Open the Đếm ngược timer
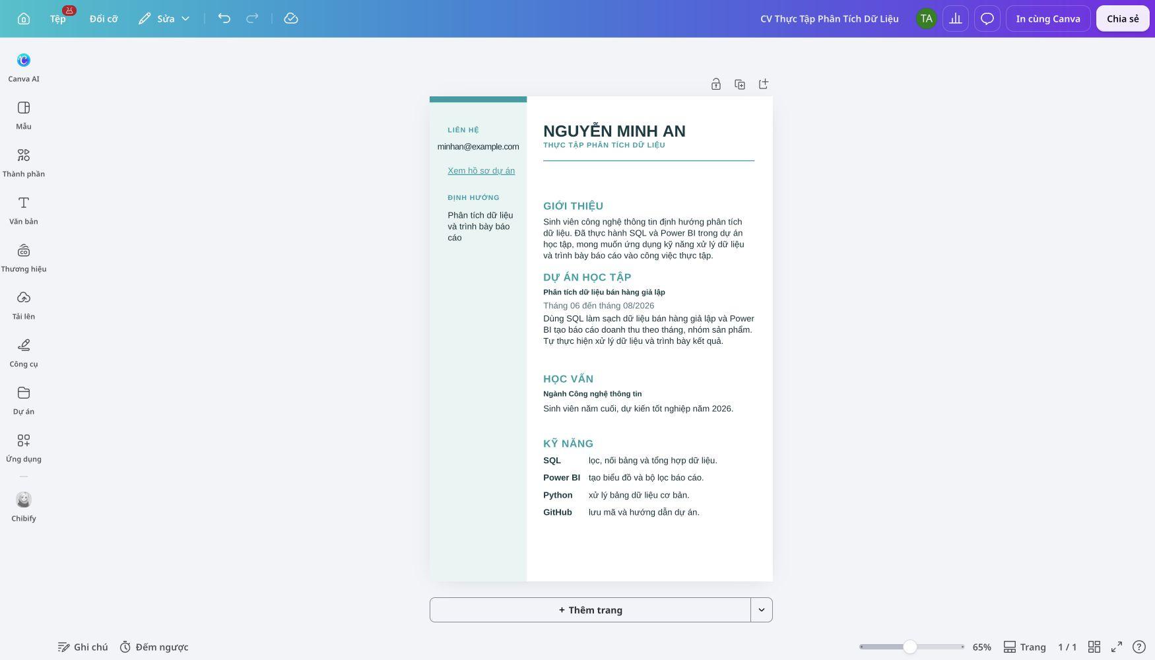Image resolution: width=1155 pixels, height=660 pixels. coord(154,647)
